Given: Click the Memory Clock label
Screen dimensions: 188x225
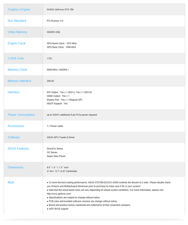Looking at the screenshot, I should [x=17, y=70].
